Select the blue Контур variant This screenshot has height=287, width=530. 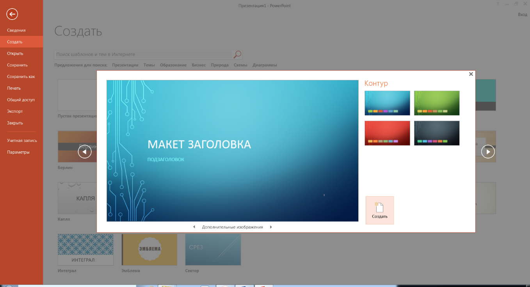click(387, 103)
